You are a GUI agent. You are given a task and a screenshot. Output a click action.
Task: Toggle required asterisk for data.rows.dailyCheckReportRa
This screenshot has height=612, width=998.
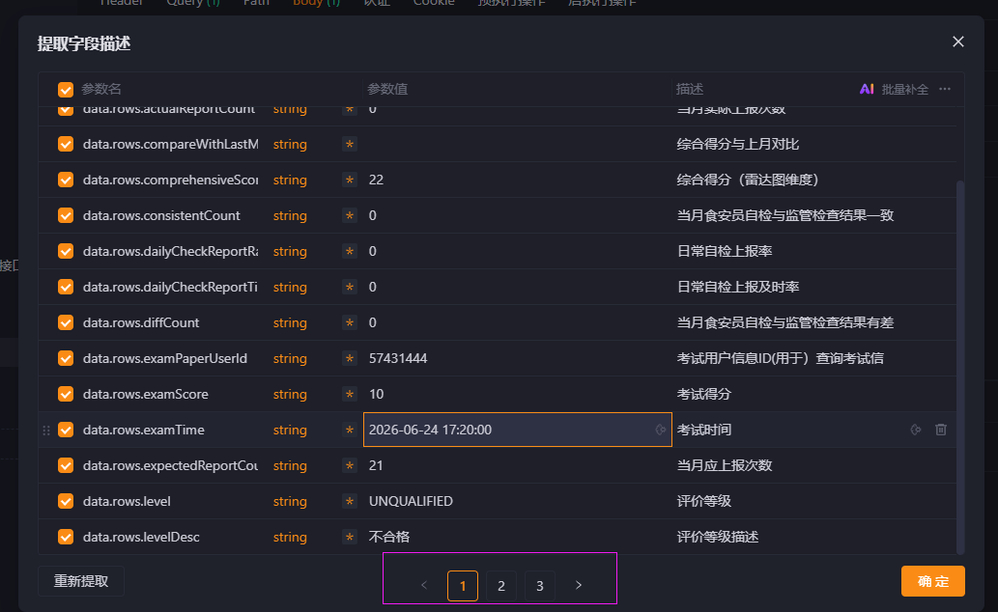(x=350, y=251)
